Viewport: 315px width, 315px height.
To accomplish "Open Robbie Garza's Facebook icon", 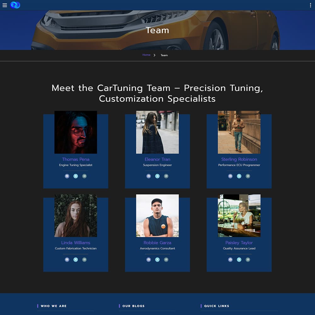I will coord(149,260).
